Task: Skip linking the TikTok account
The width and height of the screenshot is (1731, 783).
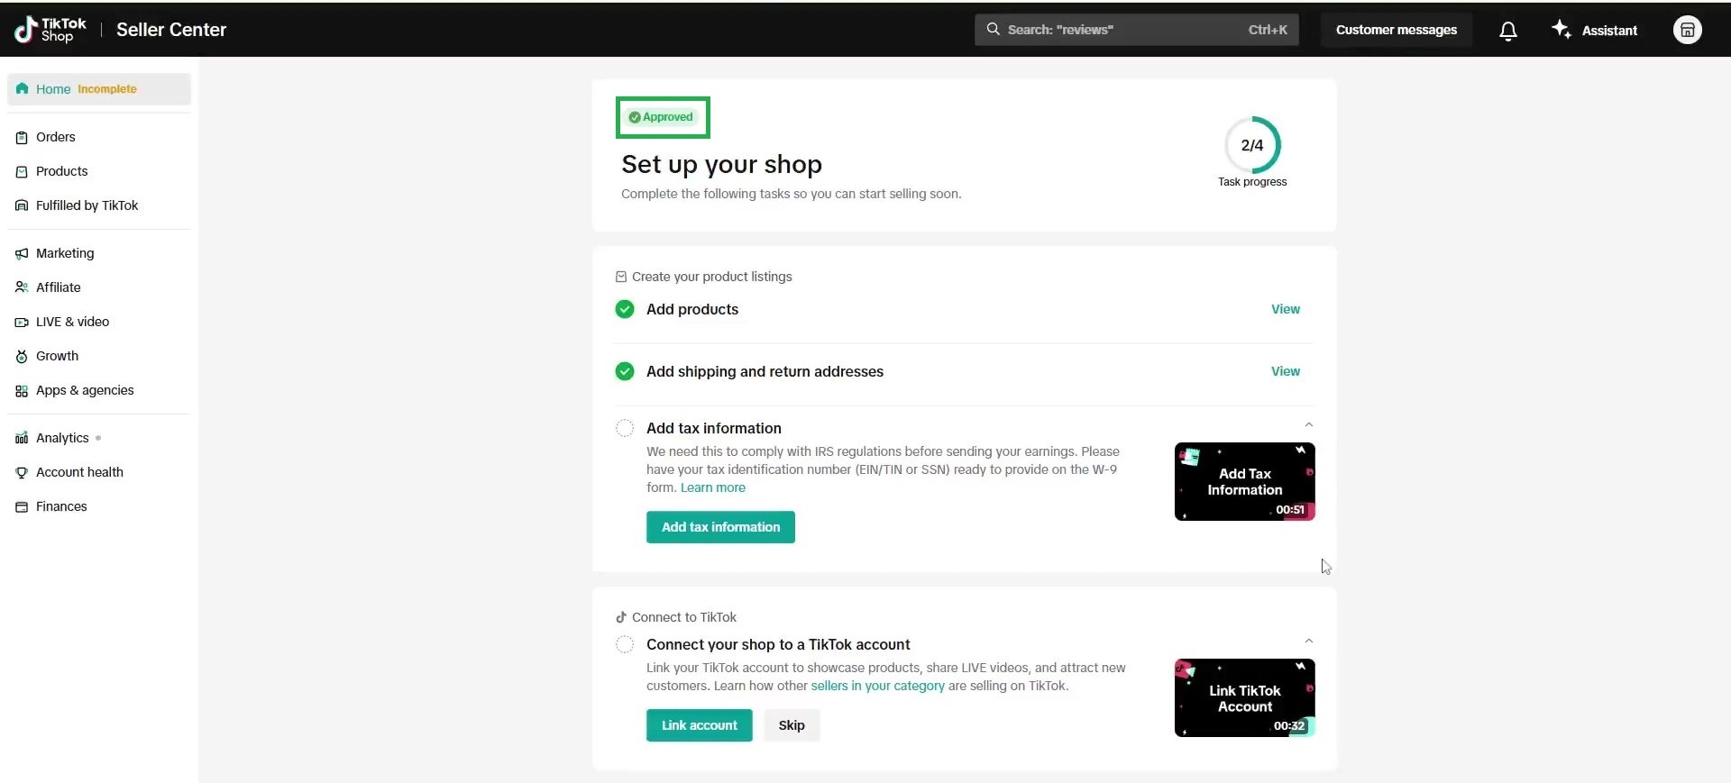Action: (x=792, y=725)
